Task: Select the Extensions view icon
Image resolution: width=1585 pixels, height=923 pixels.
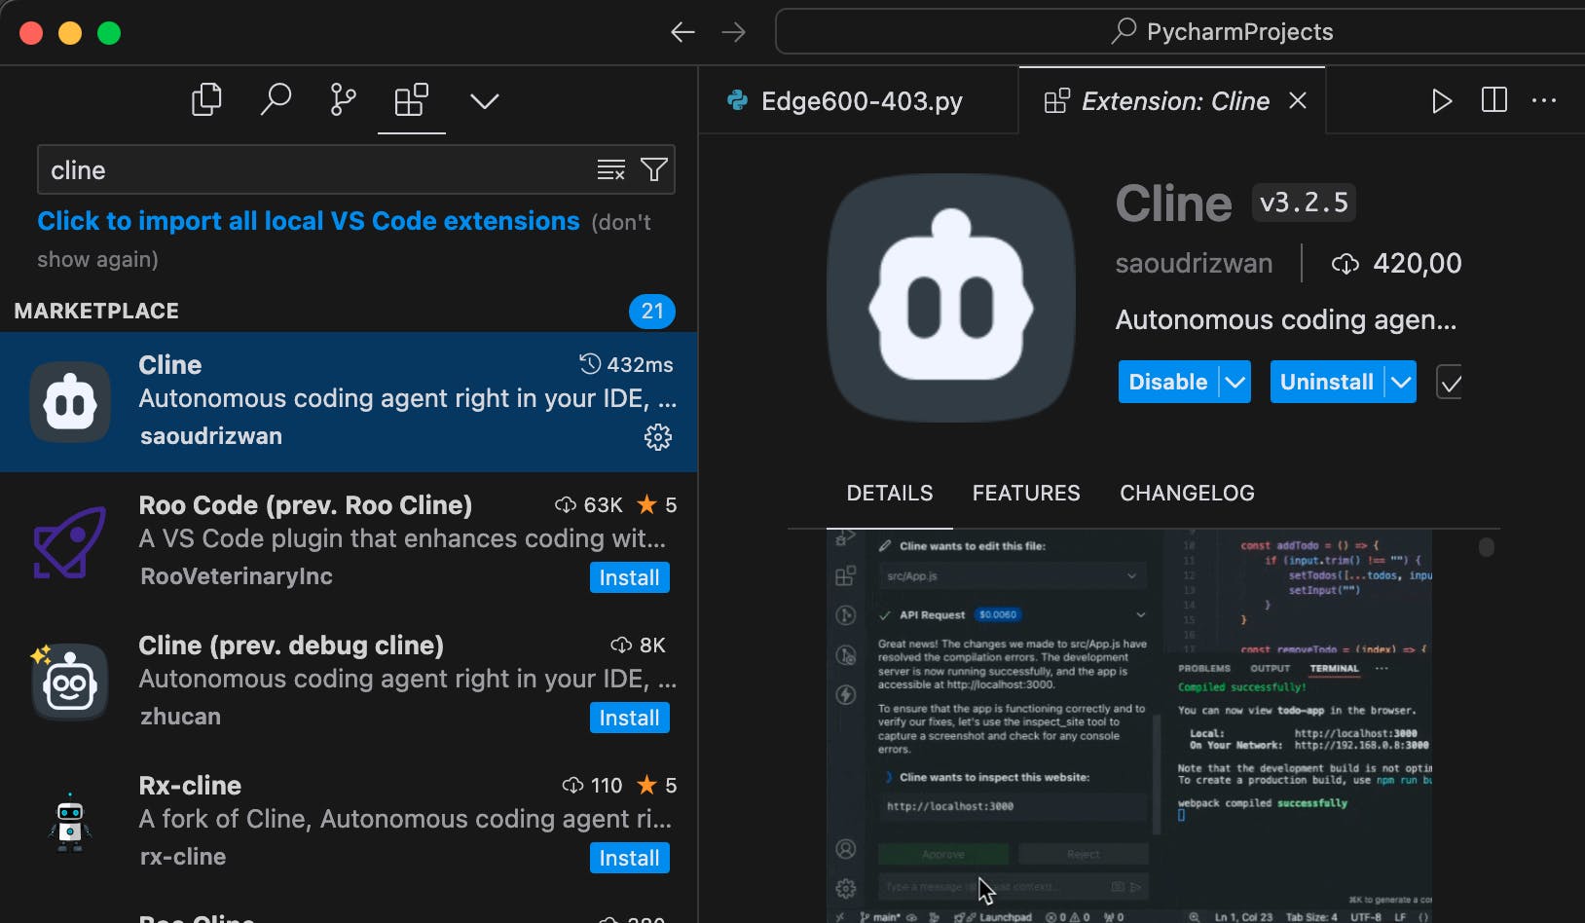Action: point(411,99)
